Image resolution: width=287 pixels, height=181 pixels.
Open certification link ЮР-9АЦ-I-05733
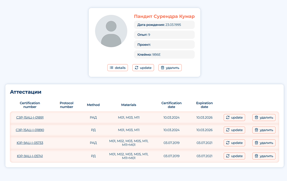pos(30,143)
